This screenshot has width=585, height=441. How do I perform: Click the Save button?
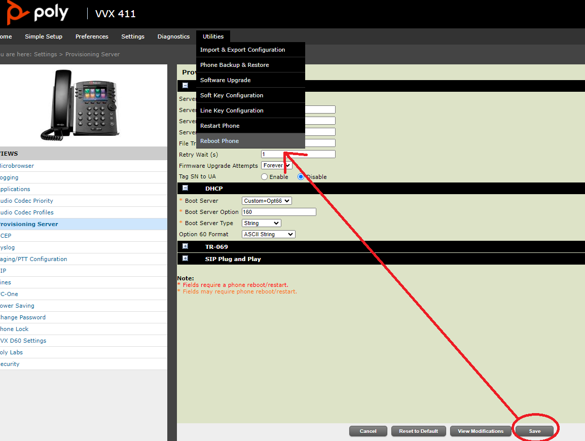(535, 431)
